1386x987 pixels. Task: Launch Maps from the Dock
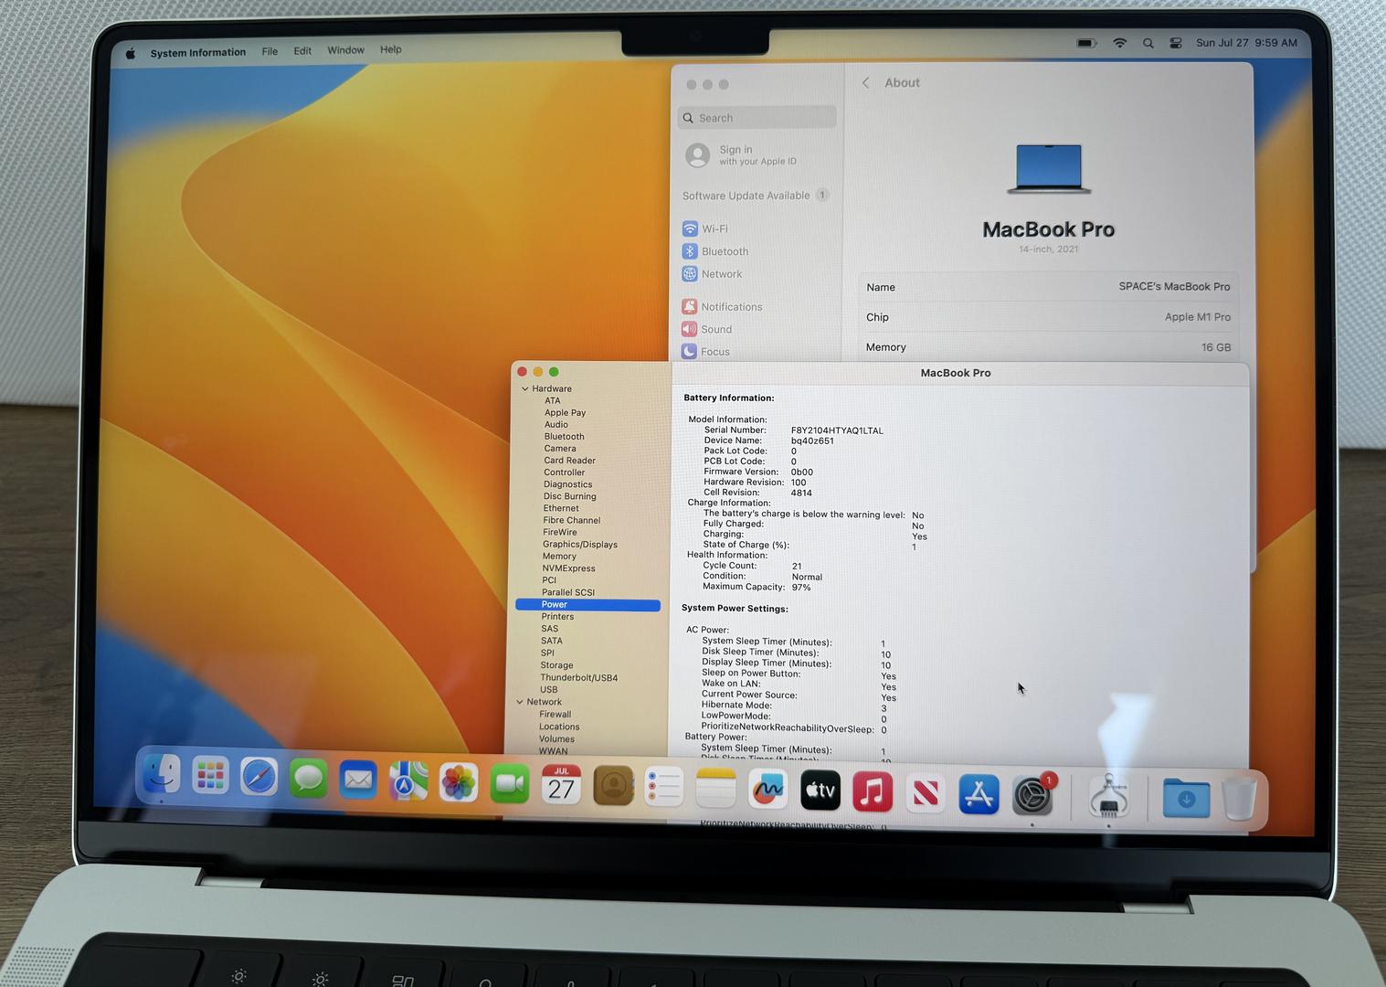pyautogui.click(x=408, y=781)
